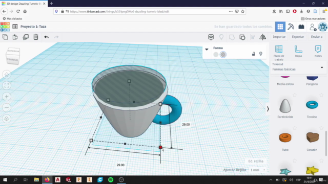Open the Formas básicas shapes dropdown
328x184 pixels.
tap(298, 67)
